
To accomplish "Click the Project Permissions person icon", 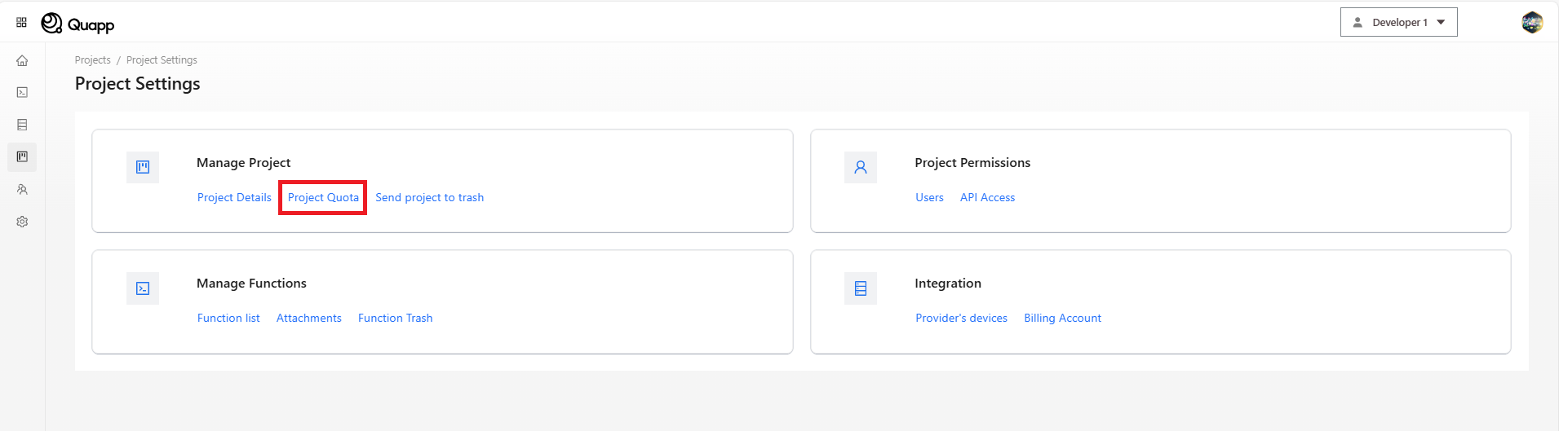I will pos(861,167).
